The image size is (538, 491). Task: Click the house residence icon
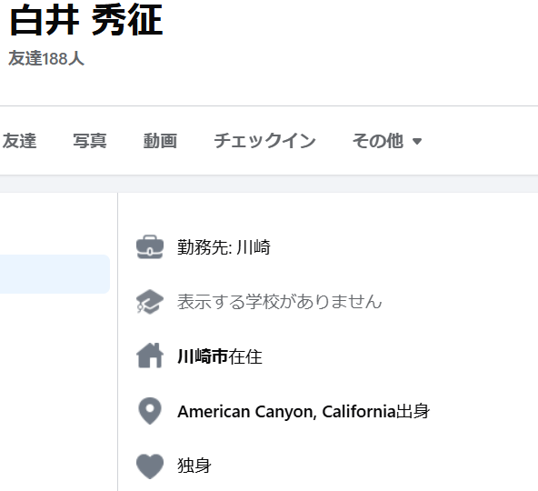click(x=150, y=356)
